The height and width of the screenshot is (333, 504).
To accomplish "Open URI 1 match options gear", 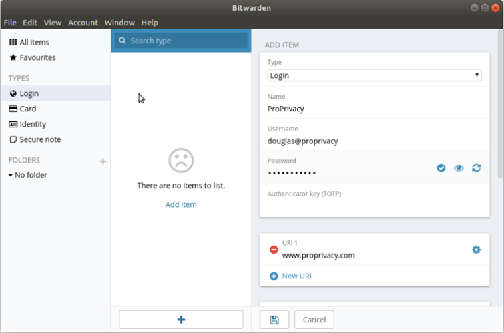I will [x=477, y=250].
